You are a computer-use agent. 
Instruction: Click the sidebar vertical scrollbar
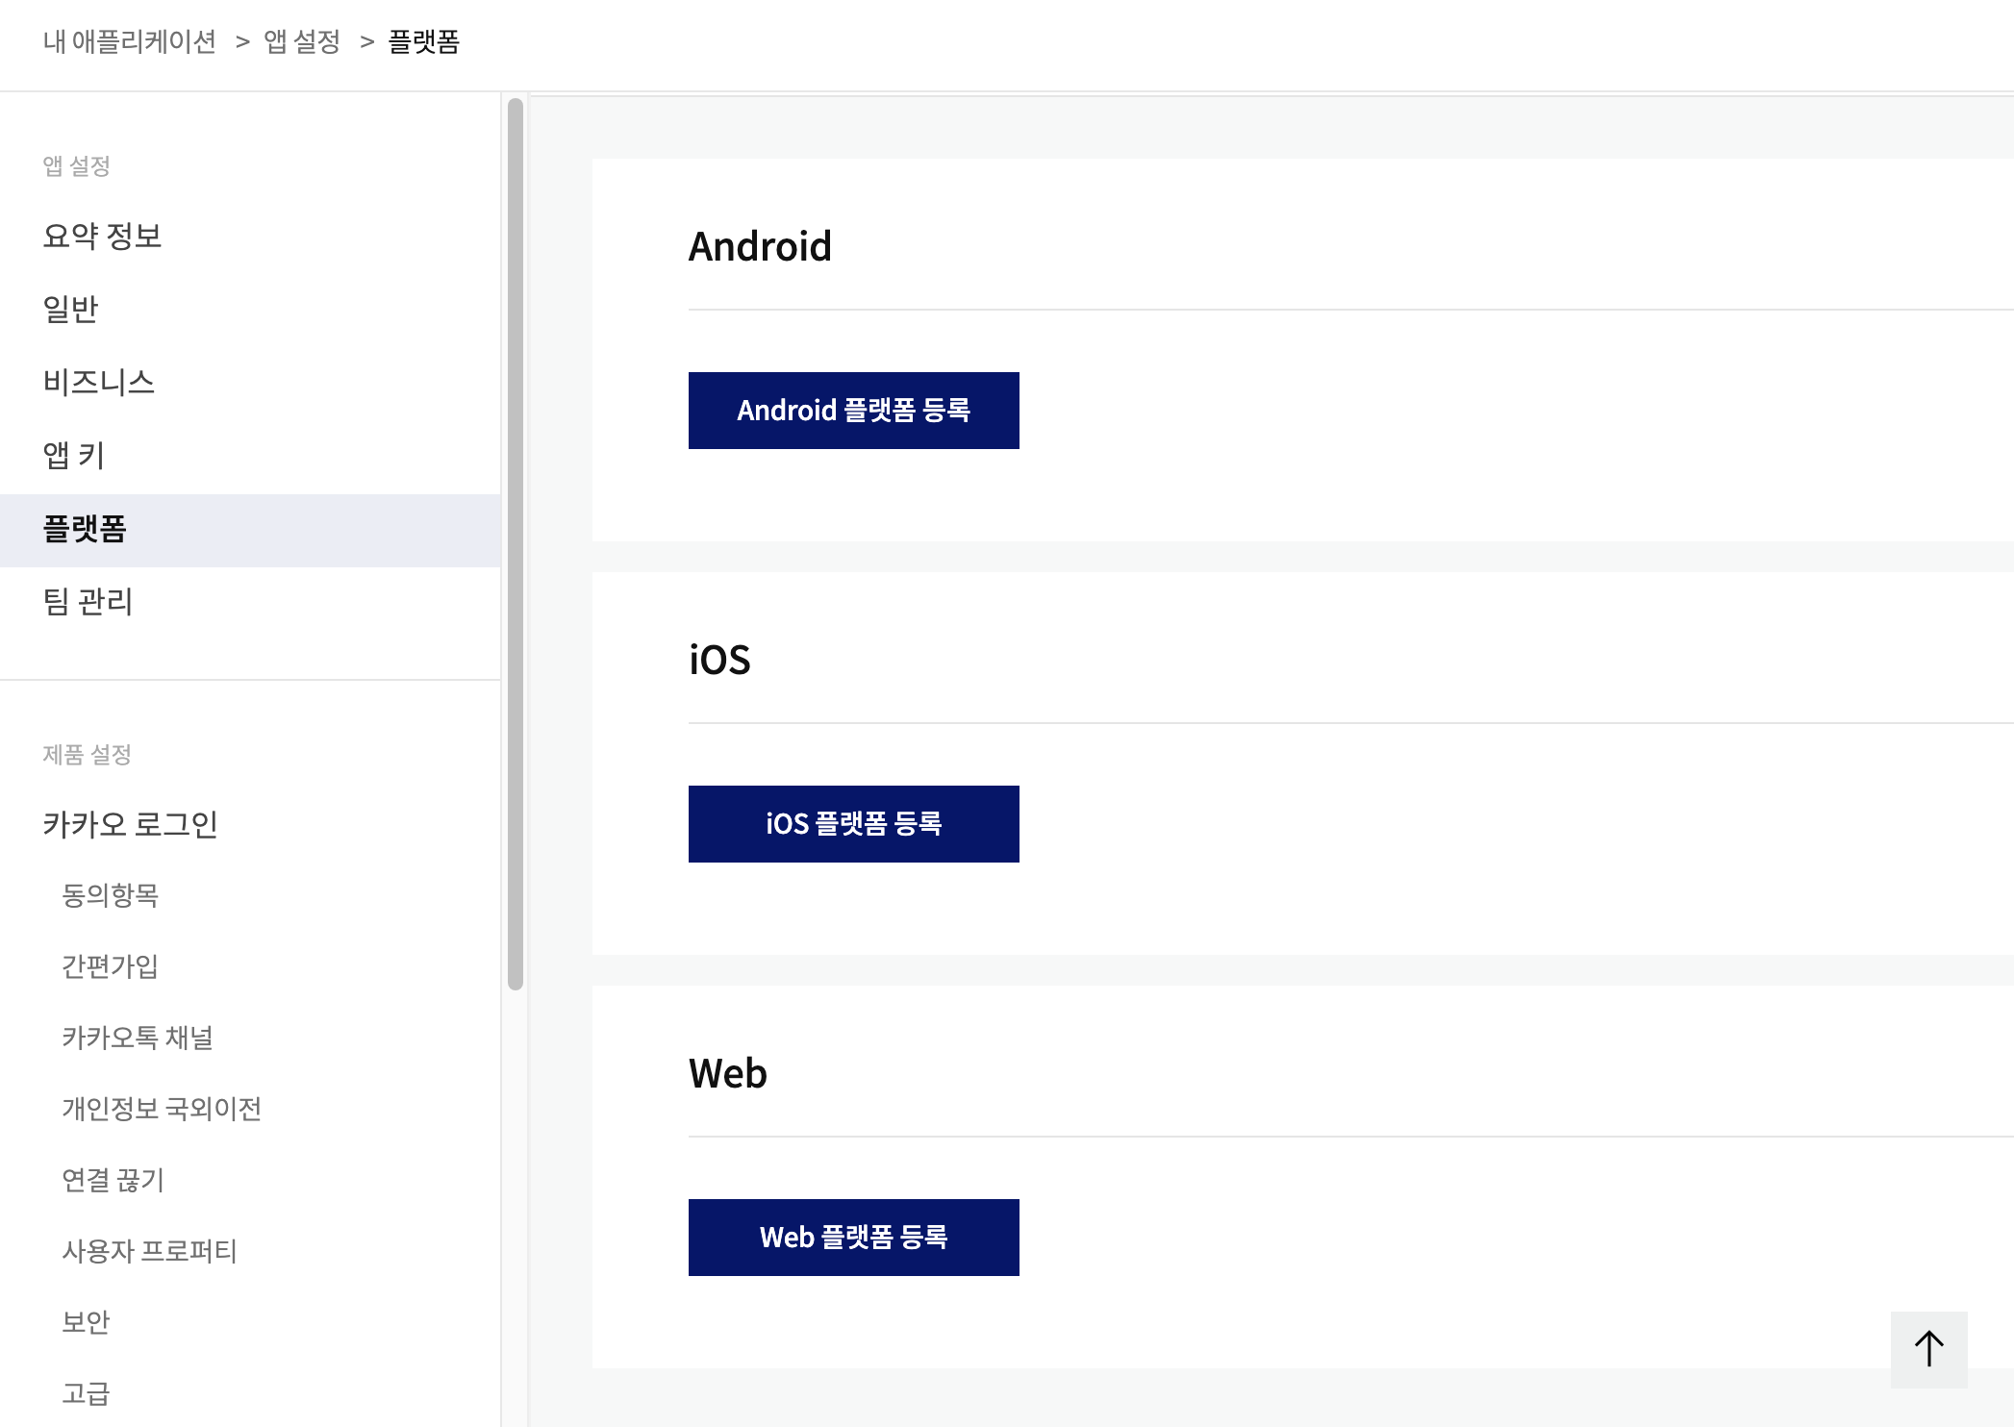coord(516,543)
